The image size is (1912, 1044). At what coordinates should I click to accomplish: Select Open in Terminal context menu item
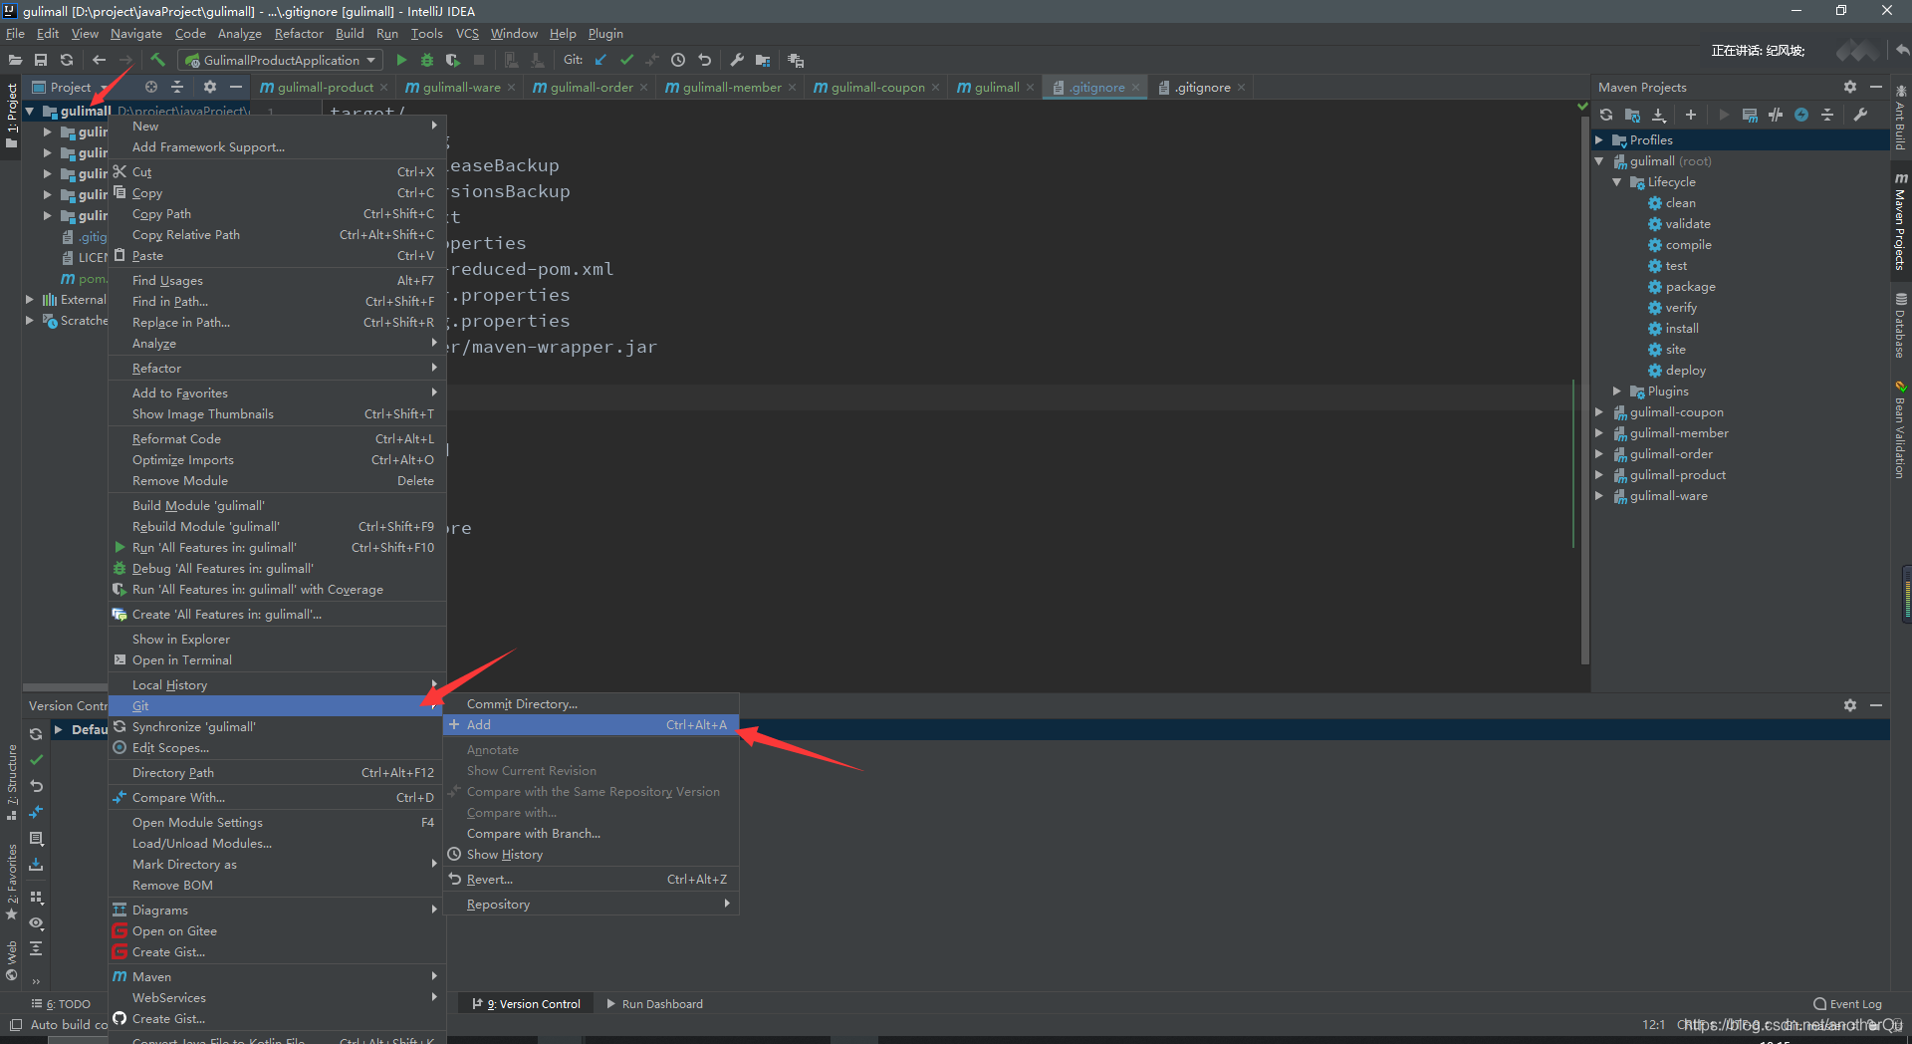[x=277, y=660]
